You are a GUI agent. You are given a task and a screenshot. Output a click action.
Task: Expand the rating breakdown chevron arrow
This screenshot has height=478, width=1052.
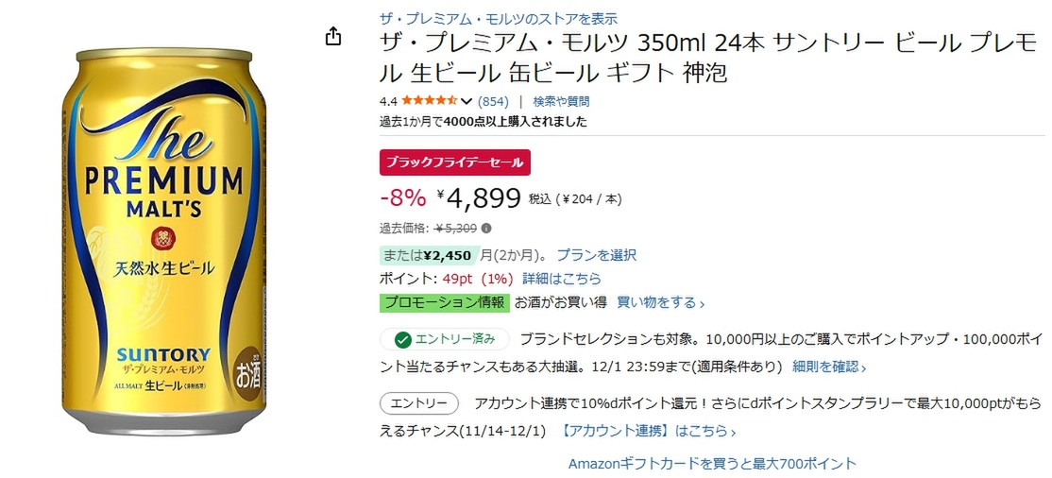pyautogui.click(x=467, y=101)
